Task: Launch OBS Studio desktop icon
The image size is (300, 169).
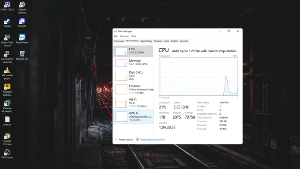Action: coord(7,154)
